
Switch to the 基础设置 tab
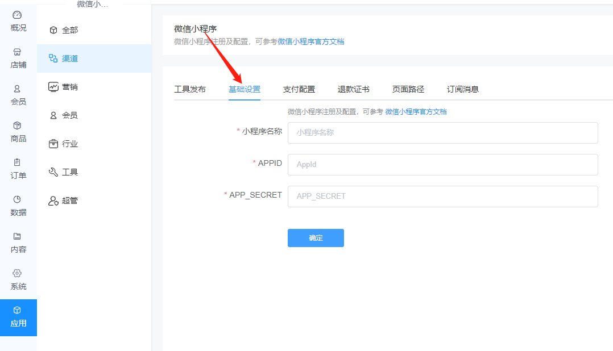pyautogui.click(x=245, y=89)
